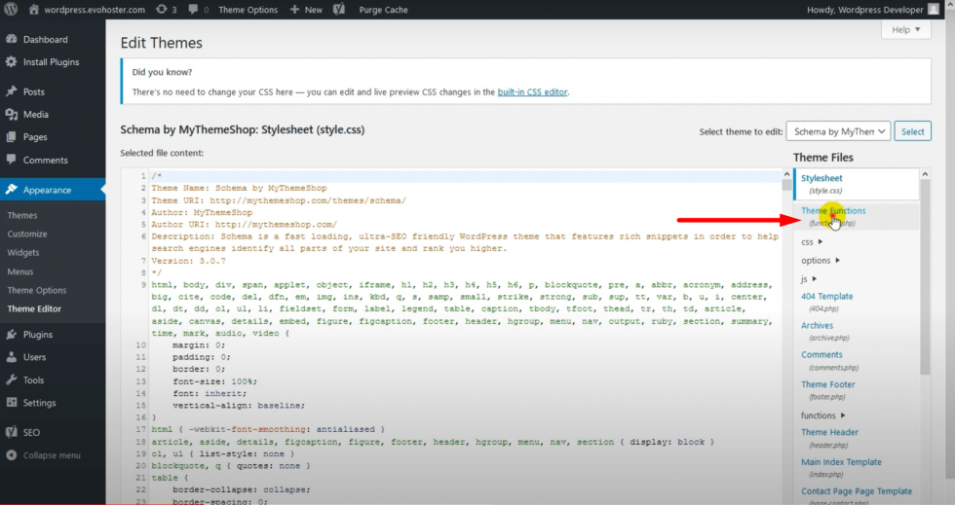955x505 pixels.
Task: Open Archives archive.php file
Action: pyautogui.click(x=817, y=326)
